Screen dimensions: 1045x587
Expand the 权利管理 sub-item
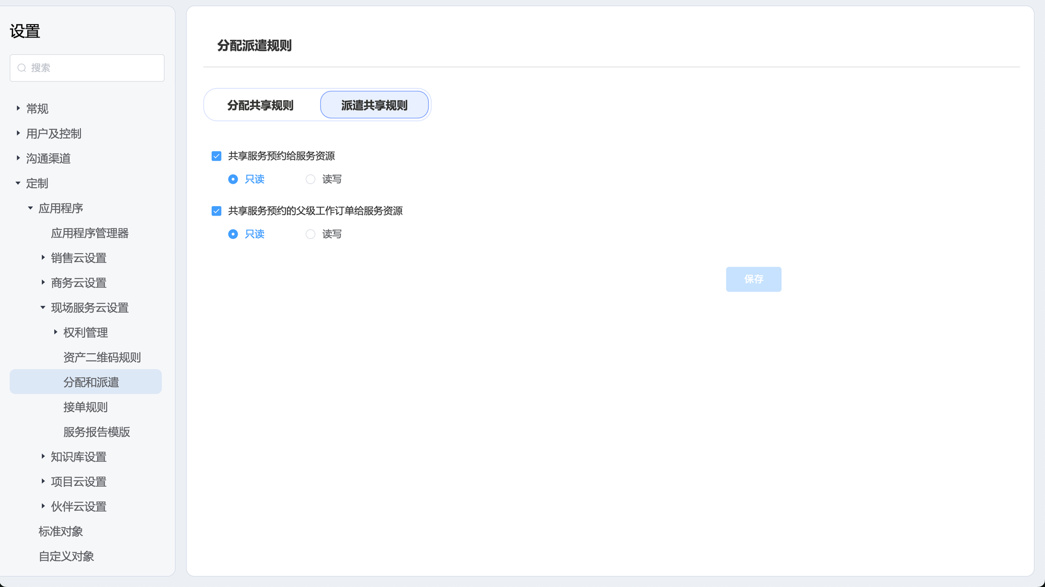coord(55,332)
